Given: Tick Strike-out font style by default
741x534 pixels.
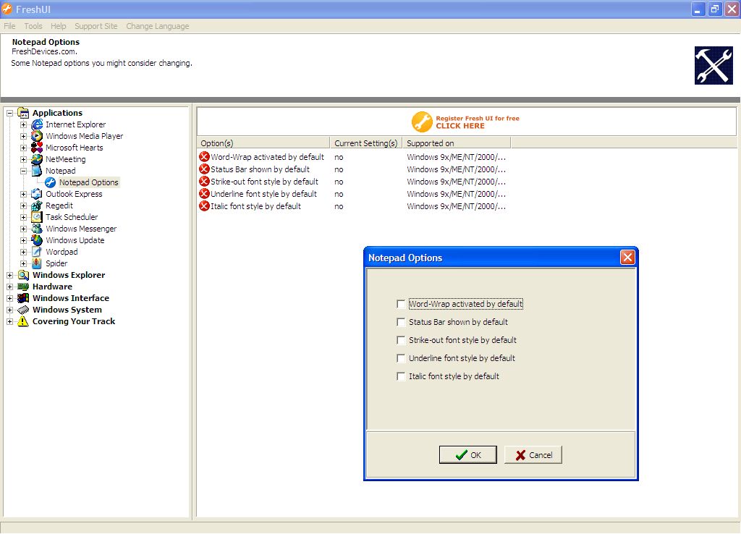Looking at the screenshot, I should 401,340.
